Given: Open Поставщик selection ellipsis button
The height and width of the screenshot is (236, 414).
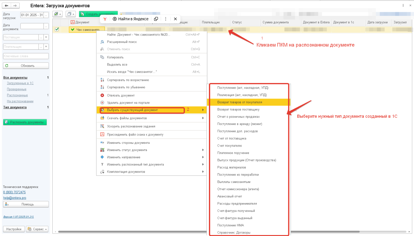Looking at the screenshot, I should point(41,37).
